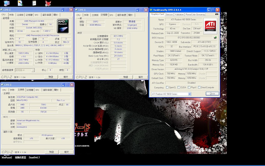Screen dimensions: 265x166
Task: Click the GPU-Z title bar icon
Action: coord(151,10)
